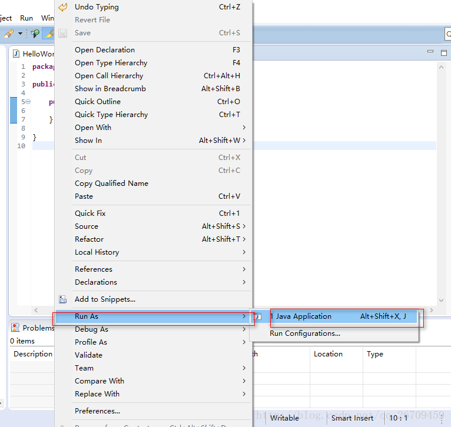Open the Run As submenu

(154, 316)
